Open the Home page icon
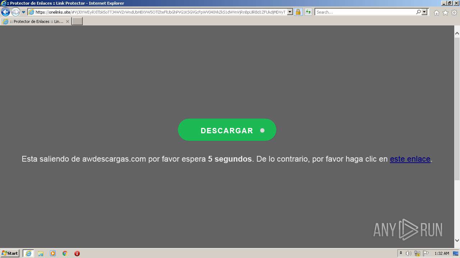 coord(436,13)
